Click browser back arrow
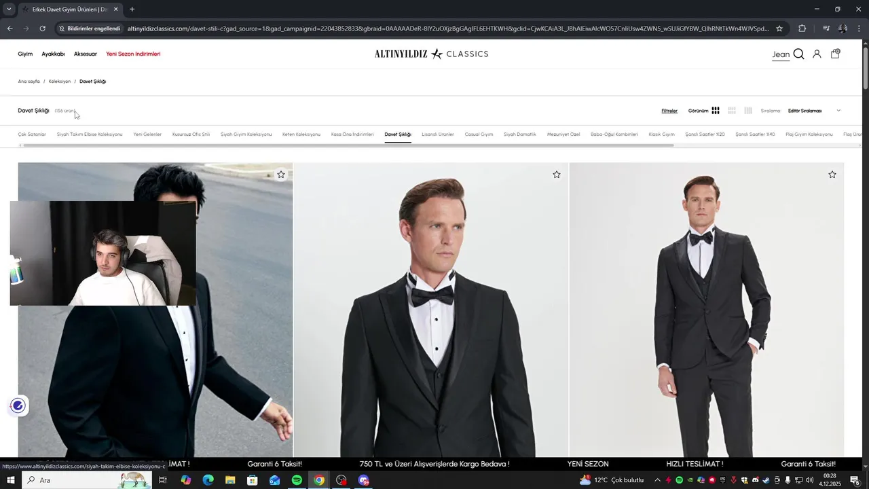Viewport: 869px width, 489px height. pyautogui.click(x=10, y=29)
